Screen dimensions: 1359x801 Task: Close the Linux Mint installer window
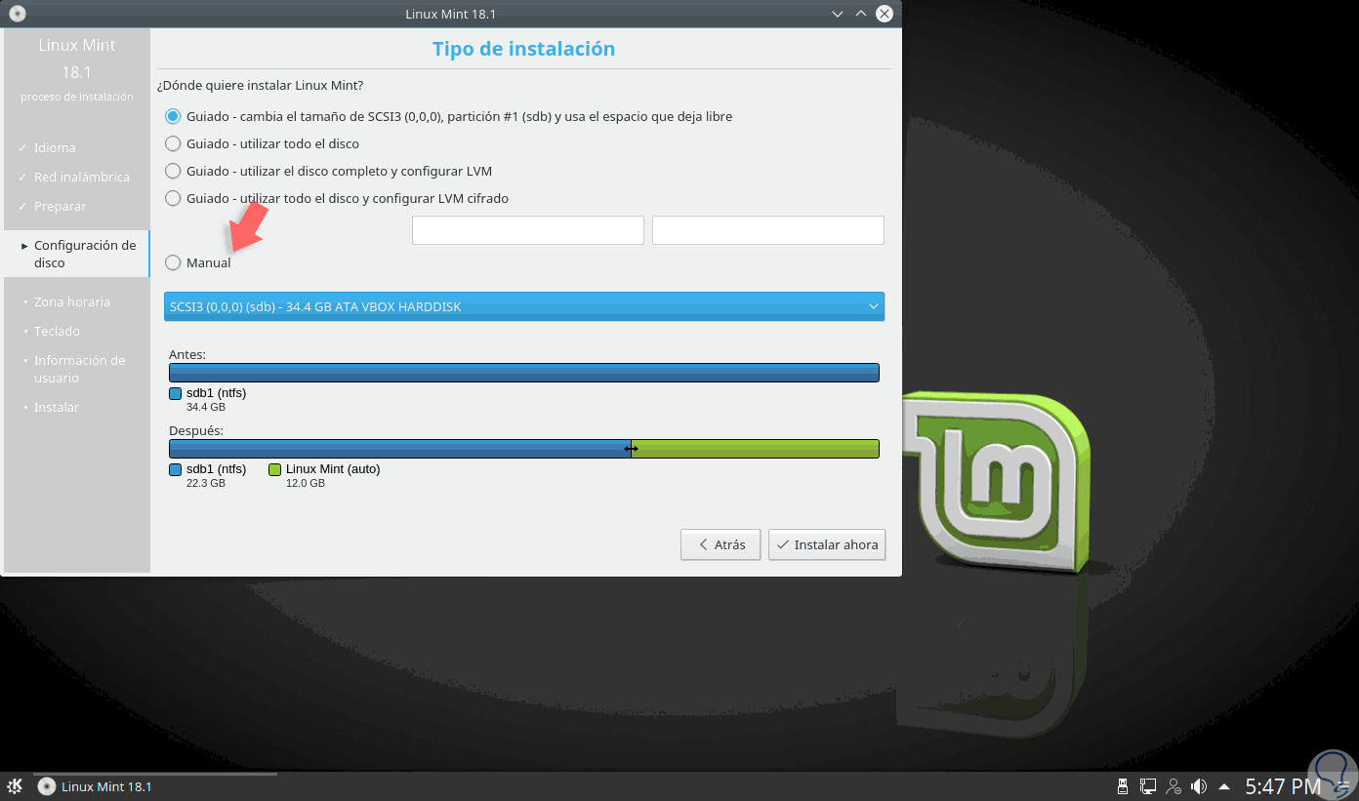tap(885, 14)
